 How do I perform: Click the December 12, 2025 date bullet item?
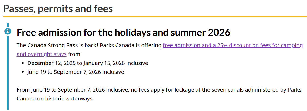tap(88, 63)
